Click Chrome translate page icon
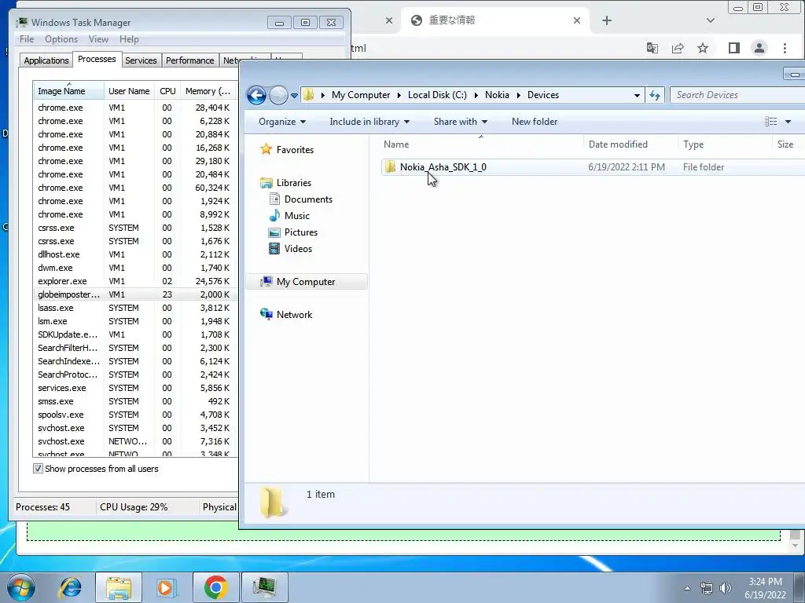 pyautogui.click(x=652, y=48)
